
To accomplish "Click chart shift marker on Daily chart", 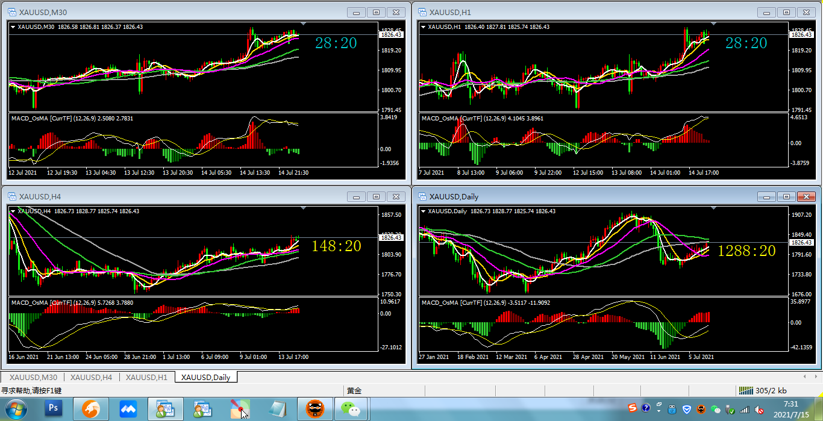I will [x=713, y=208].
